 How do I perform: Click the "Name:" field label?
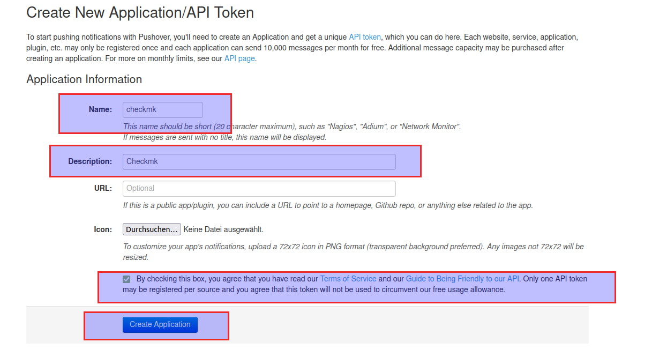[100, 109]
